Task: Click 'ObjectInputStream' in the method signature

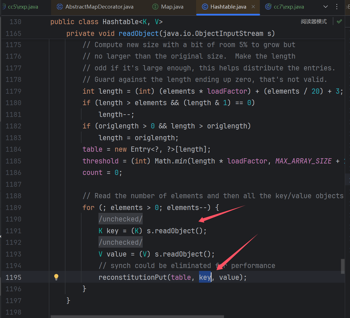Action: pos(229,34)
